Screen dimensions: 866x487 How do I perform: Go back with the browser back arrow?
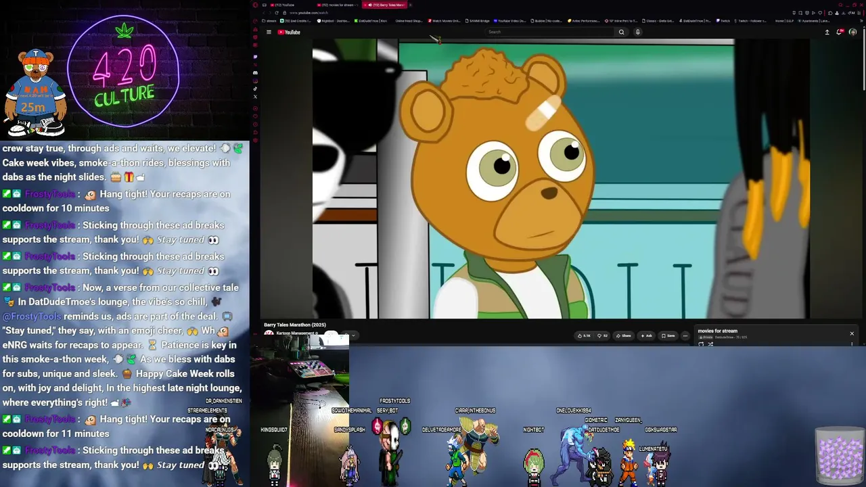(x=264, y=13)
